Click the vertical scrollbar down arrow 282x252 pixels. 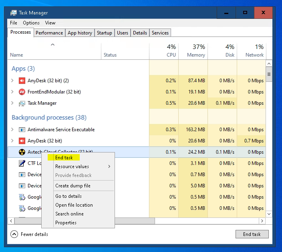269,214
